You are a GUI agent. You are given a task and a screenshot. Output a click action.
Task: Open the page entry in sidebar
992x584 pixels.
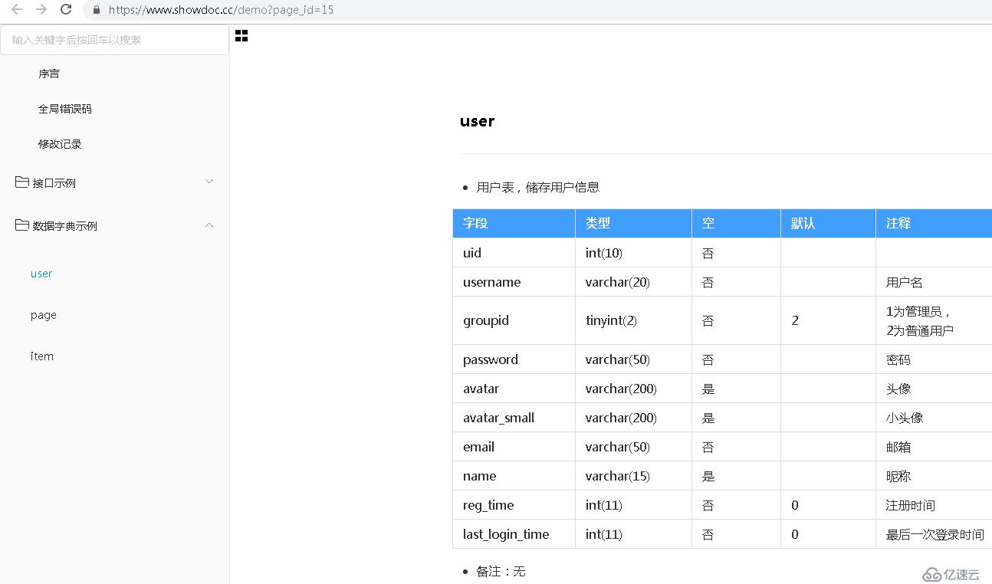point(44,315)
